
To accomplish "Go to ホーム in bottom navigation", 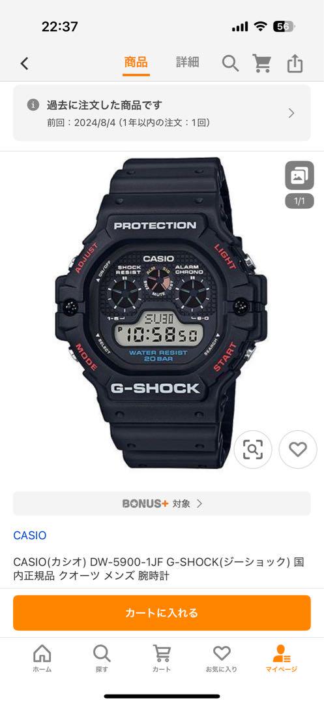I will [x=42, y=658].
